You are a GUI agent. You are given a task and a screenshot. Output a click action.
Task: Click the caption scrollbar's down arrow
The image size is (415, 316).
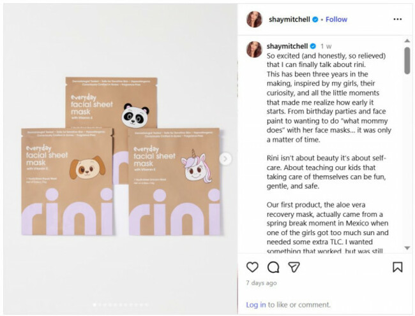(x=407, y=247)
